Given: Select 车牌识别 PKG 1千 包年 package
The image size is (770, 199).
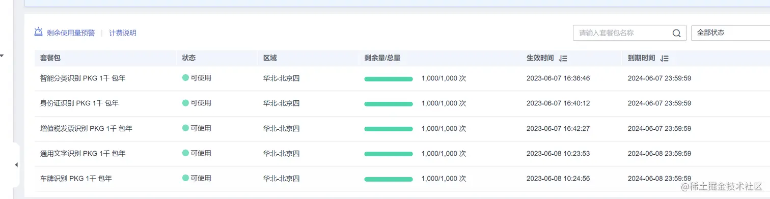Looking at the screenshot, I should coord(76,178).
